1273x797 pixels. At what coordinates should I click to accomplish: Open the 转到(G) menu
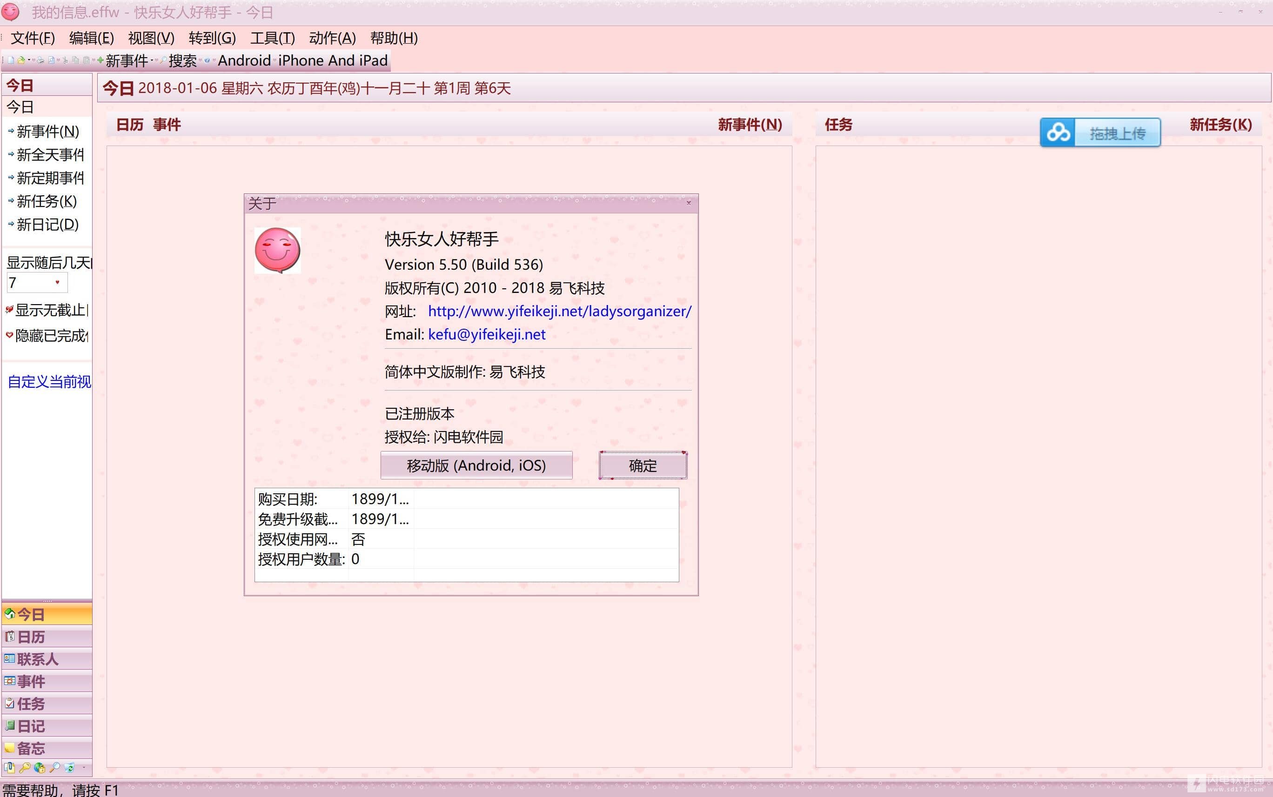tap(212, 38)
